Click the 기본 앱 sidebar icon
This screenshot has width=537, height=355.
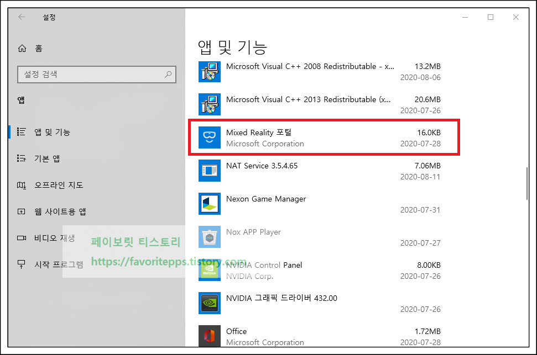pyautogui.click(x=21, y=158)
